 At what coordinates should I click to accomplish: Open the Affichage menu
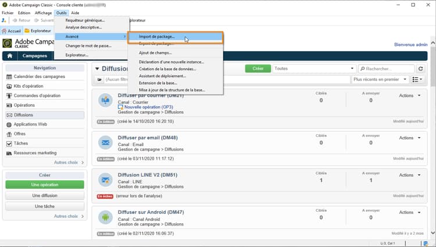click(43, 13)
